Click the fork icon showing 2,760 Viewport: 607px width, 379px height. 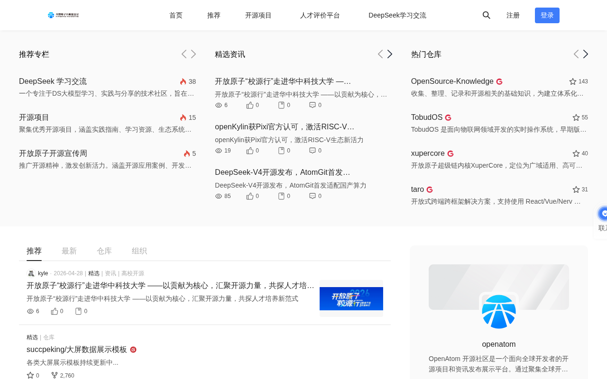(x=55, y=375)
